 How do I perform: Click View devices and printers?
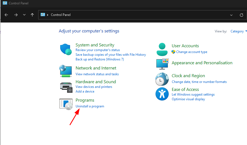(x=94, y=87)
